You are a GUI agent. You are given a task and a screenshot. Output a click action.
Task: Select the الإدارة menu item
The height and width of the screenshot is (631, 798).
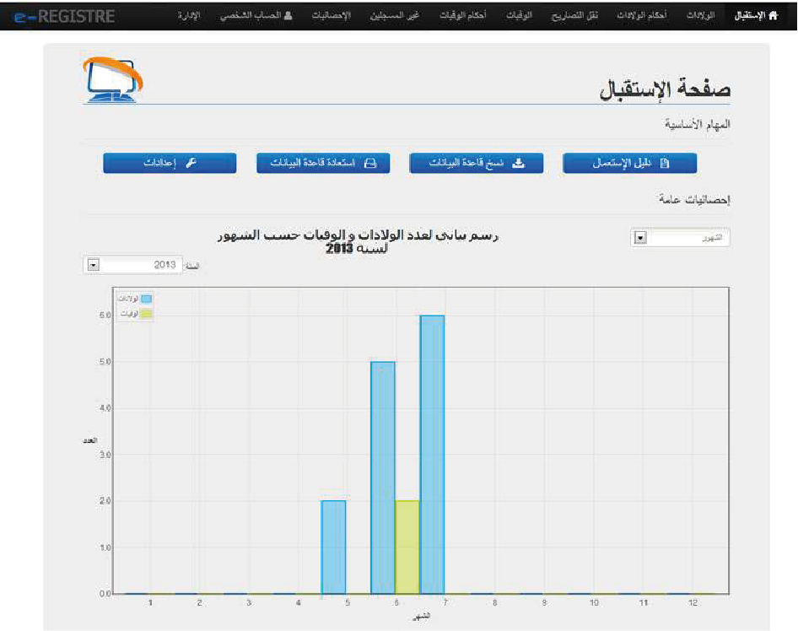pos(189,15)
